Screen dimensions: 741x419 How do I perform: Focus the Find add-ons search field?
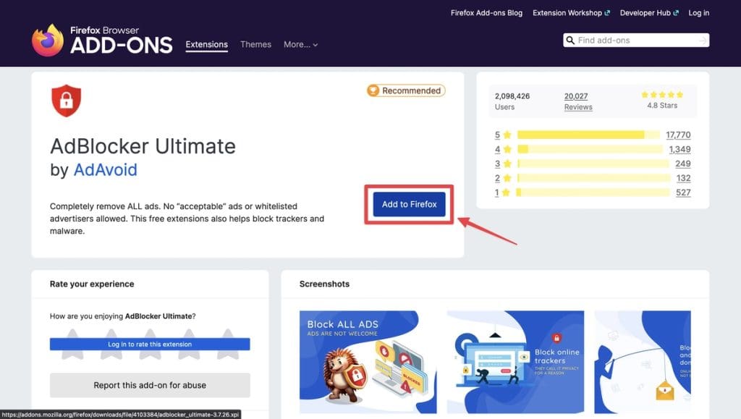point(636,40)
